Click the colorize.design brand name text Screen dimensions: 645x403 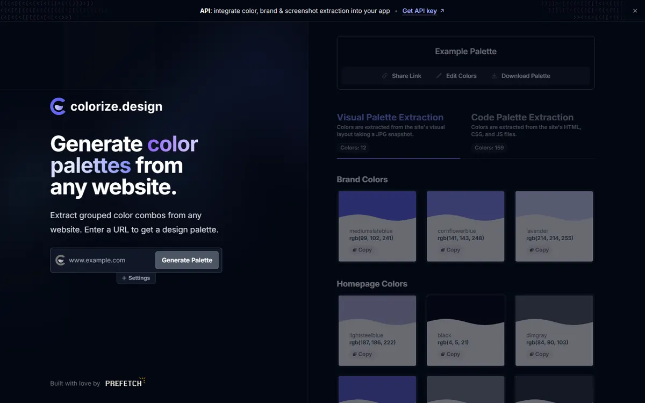click(x=116, y=106)
